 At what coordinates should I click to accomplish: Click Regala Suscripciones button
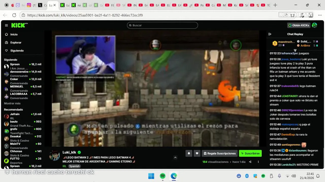(x=220, y=153)
